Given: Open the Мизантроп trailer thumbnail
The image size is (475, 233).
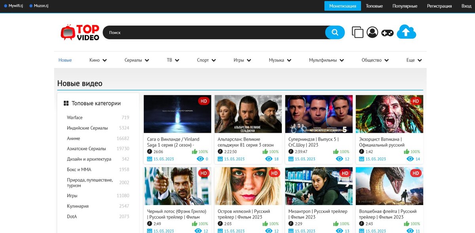Looking at the screenshot, I should (x=319, y=186).
